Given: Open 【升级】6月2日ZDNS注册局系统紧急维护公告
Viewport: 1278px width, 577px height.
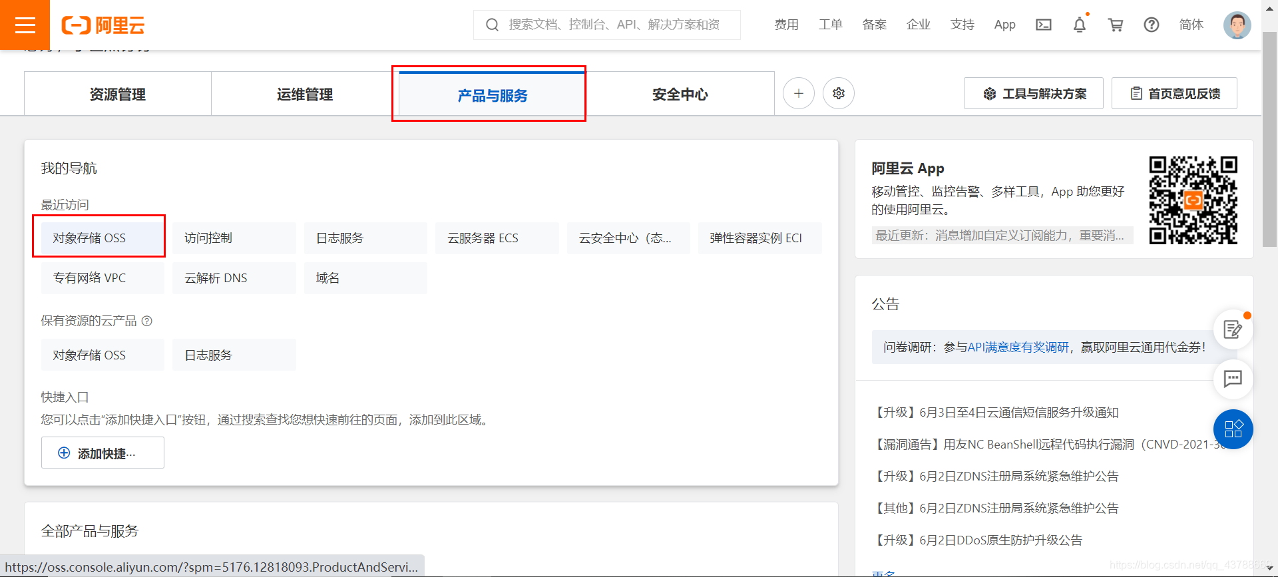Looking at the screenshot, I should click(995, 476).
